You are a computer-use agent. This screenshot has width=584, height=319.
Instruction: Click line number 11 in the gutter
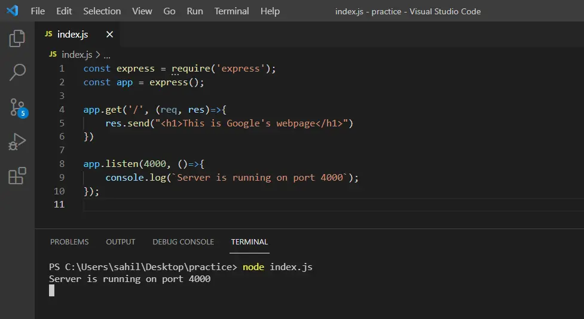(x=59, y=205)
